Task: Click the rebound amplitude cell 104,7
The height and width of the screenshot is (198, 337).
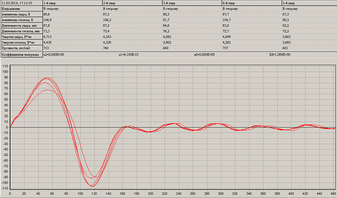Action: coord(227,20)
